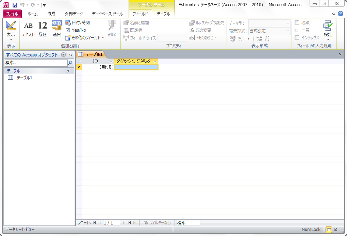Screen dimensions: 347x236
Task: Click the フィールド サイズ text box
Action: click(x=172, y=38)
